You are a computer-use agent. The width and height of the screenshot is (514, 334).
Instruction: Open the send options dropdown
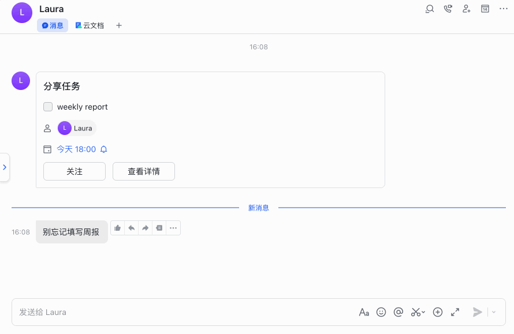coord(494,312)
